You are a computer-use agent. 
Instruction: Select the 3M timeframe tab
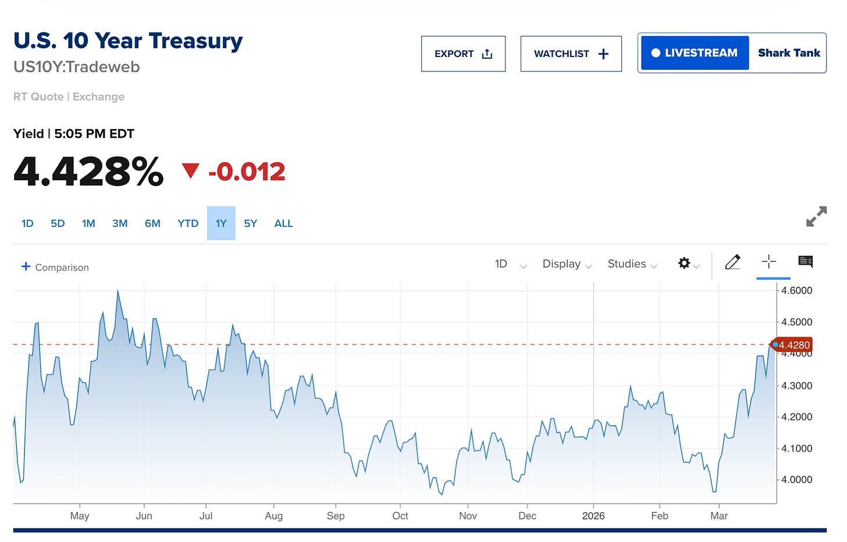tap(120, 223)
